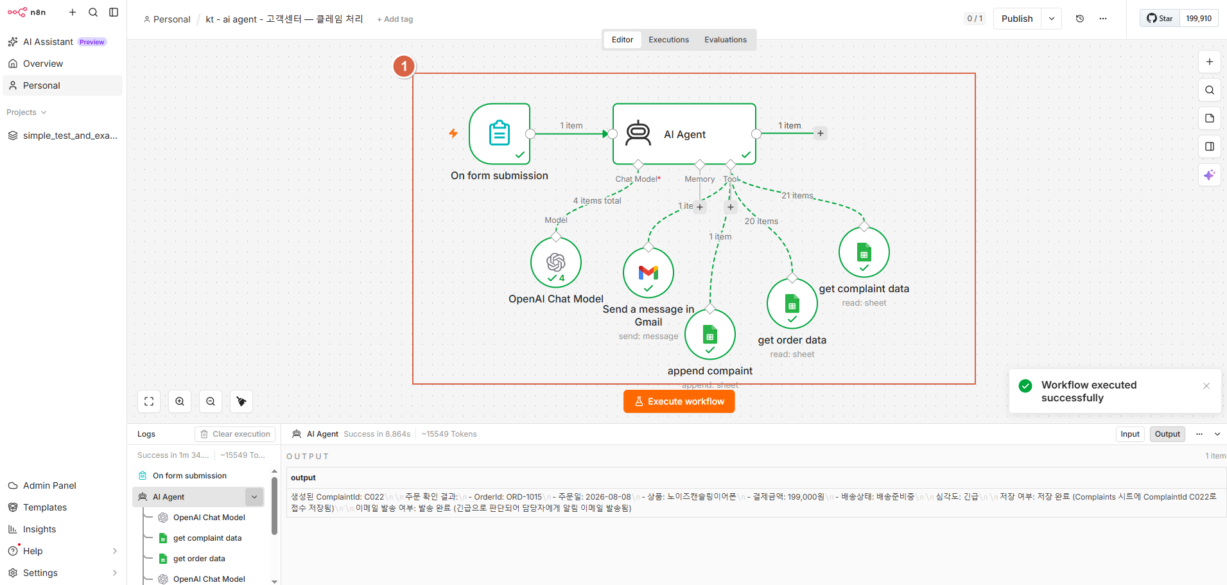The image size is (1227, 585).
Task: Select the Gmail send message node
Action: (648, 273)
